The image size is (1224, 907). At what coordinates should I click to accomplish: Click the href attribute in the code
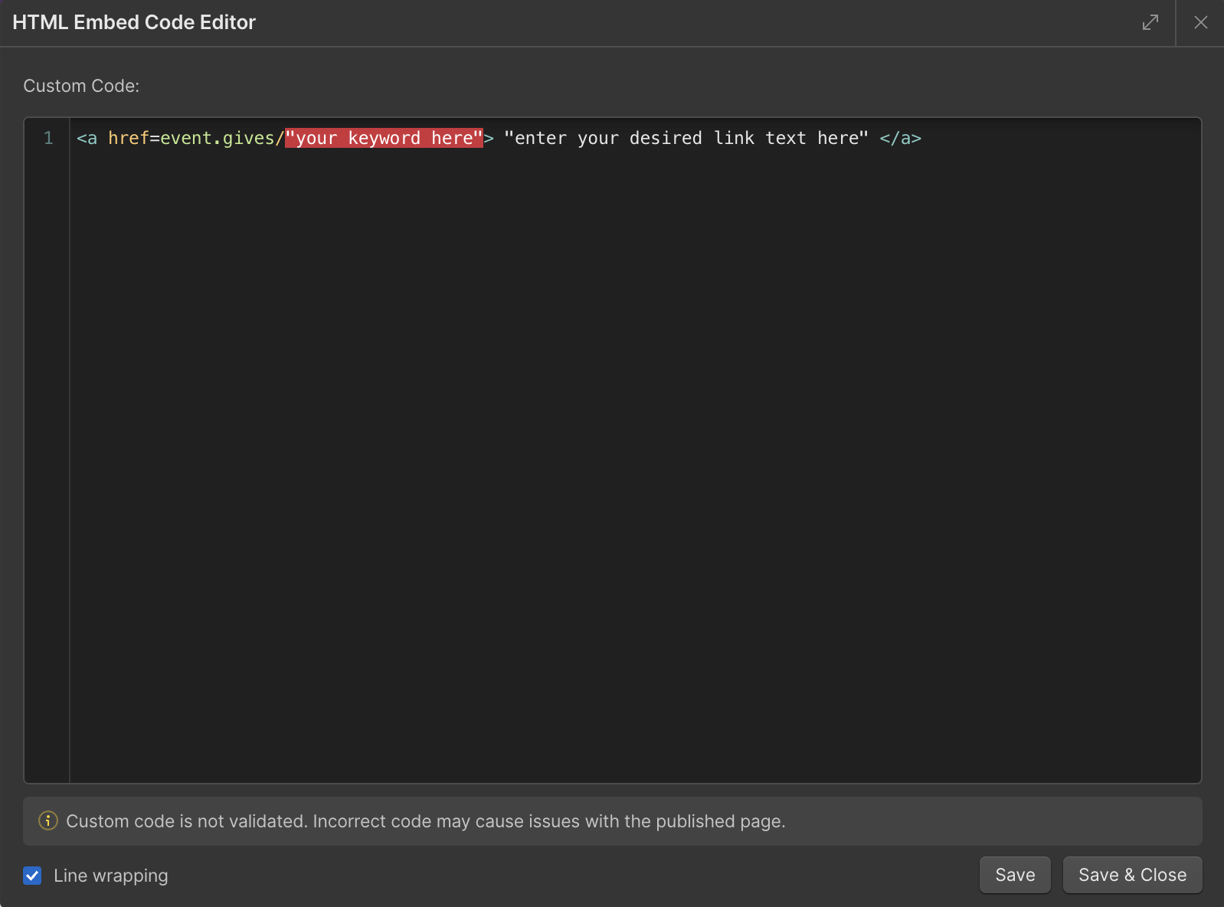click(x=128, y=138)
